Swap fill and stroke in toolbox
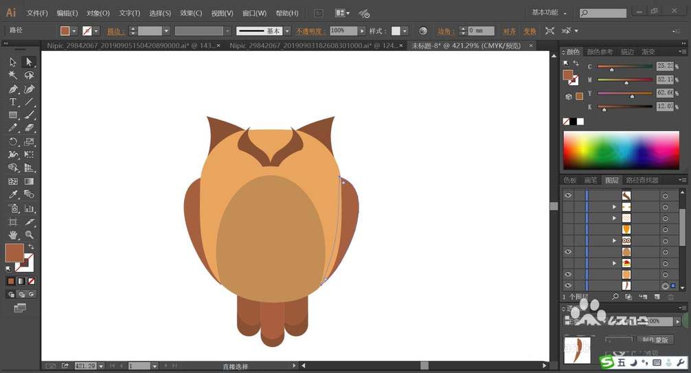691x373 pixels. [31, 247]
